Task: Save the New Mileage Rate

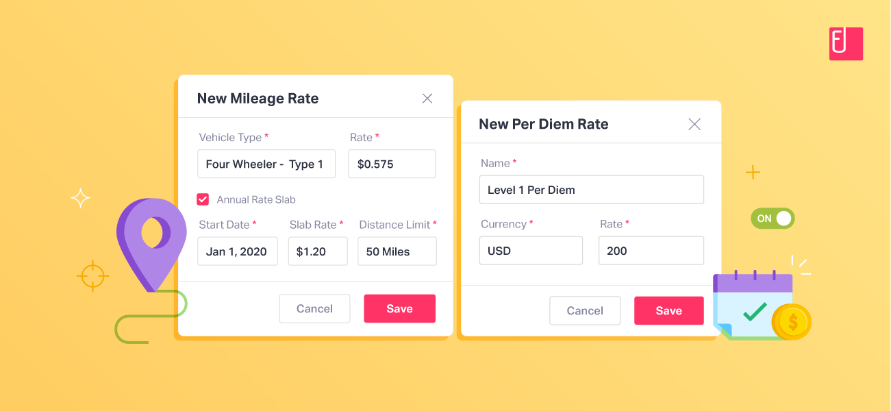Action: [x=399, y=308]
